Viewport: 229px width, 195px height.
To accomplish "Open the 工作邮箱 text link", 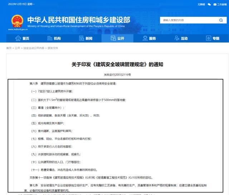I will click(222, 5).
